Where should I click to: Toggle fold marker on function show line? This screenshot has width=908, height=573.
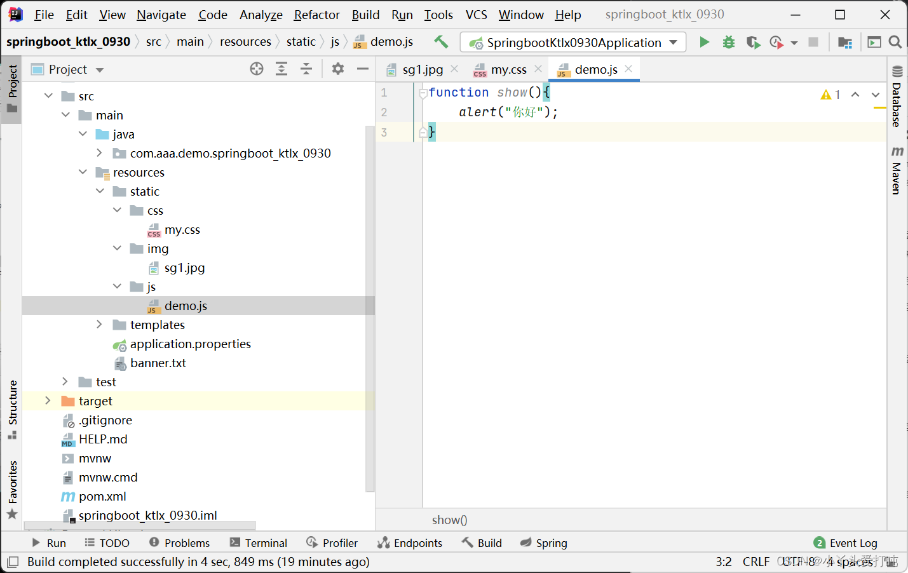423,93
